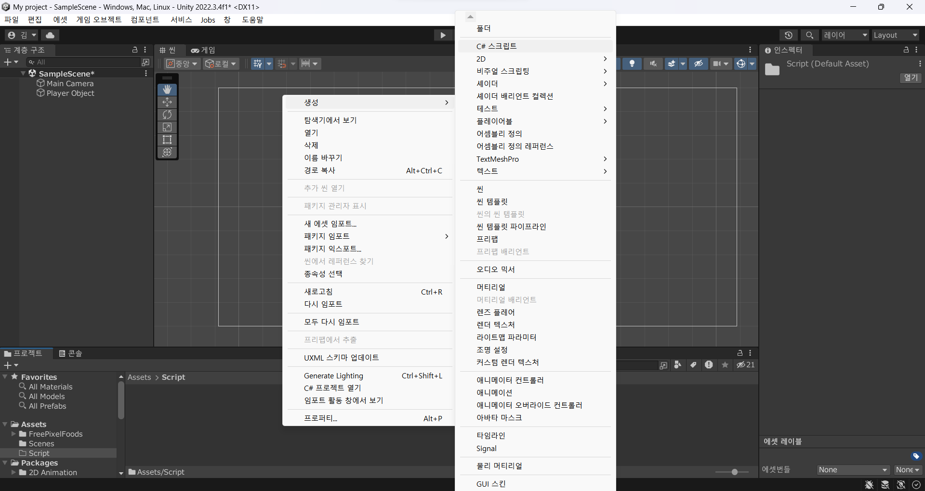The height and width of the screenshot is (491, 925).
Task: Open the account 김 dropdown
Action: pyautogui.click(x=22, y=35)
